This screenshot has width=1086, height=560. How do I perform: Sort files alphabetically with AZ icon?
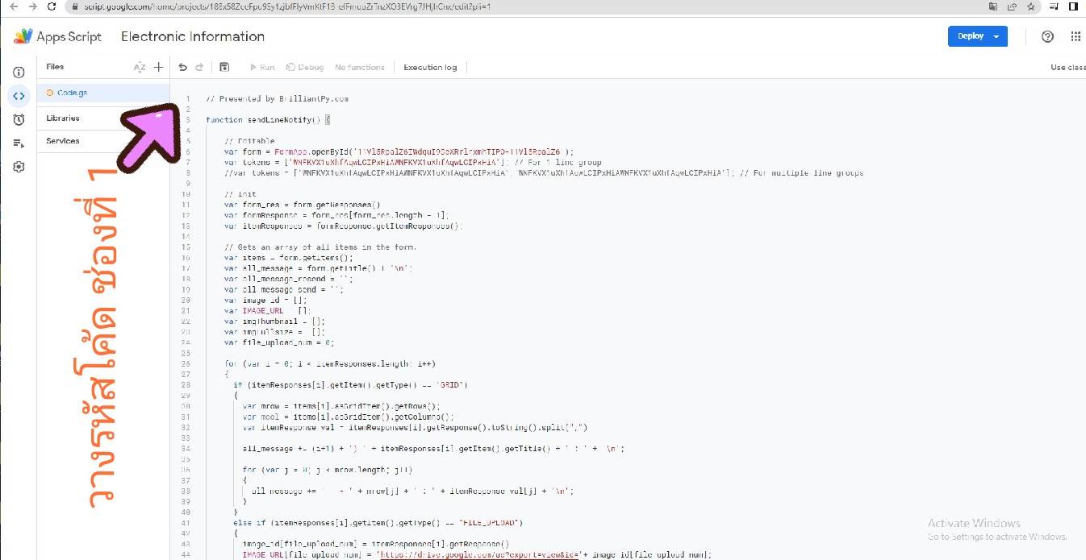tap(140, 68)
